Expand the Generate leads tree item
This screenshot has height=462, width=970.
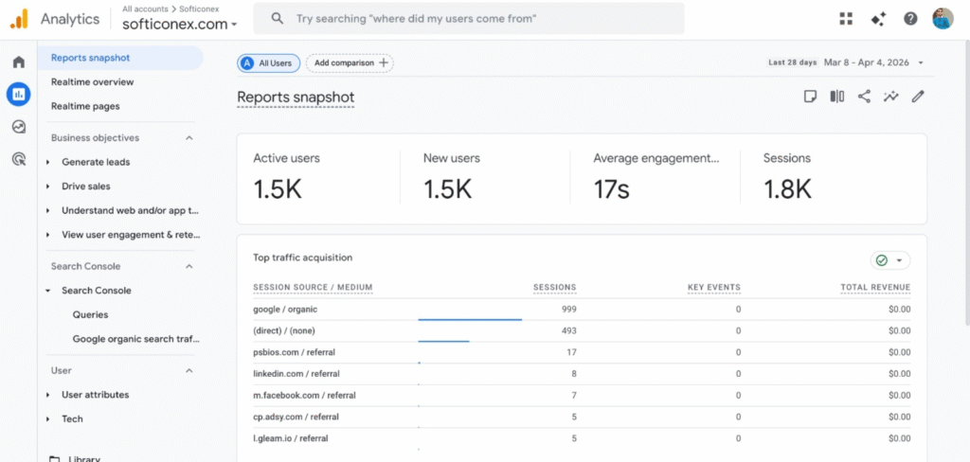48,162
